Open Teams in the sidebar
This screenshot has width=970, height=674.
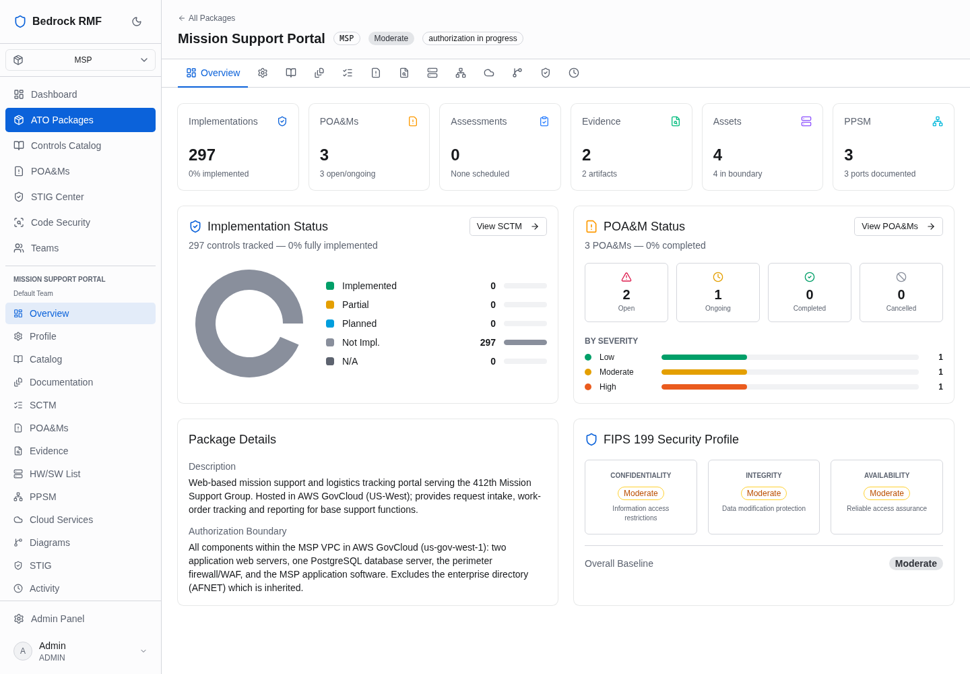click(80, 248)
